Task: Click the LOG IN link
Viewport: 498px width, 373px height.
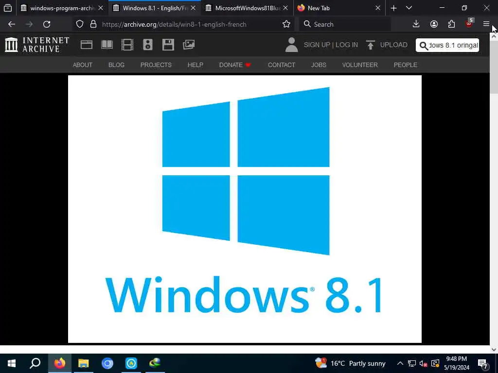Action: [x=346, y=45]
